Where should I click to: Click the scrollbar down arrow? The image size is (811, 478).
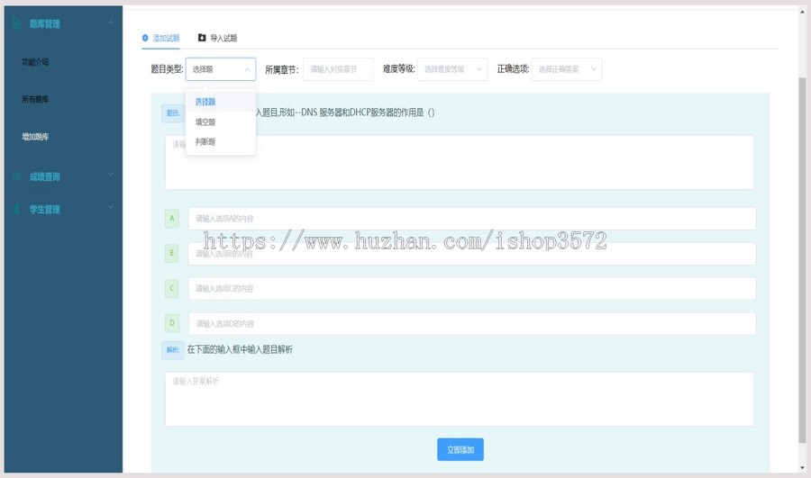coord(802,468)
